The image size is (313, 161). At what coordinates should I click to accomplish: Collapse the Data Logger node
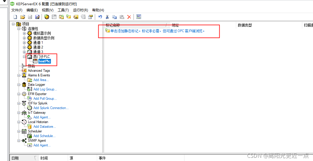(x=19, y=85)
